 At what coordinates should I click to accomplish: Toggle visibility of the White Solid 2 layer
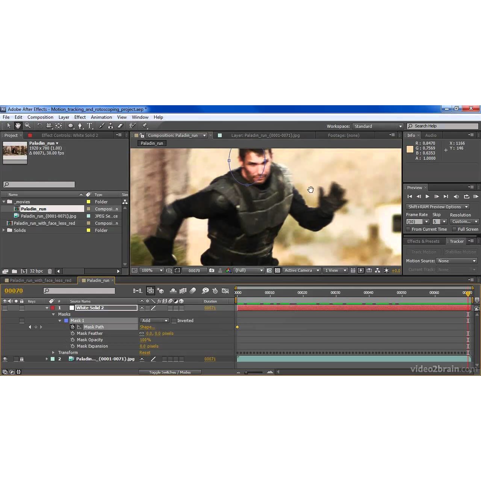[x=5, y=307]
